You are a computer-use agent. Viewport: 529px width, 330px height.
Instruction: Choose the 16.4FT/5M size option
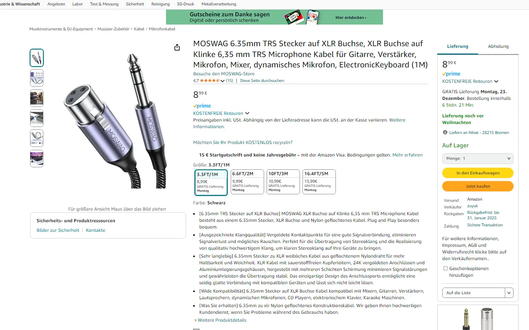[319, 182]
